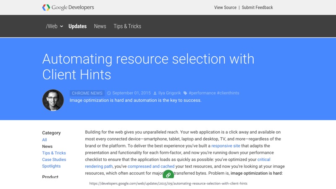Expand the /Web dropdown menu

pos(54,26)
